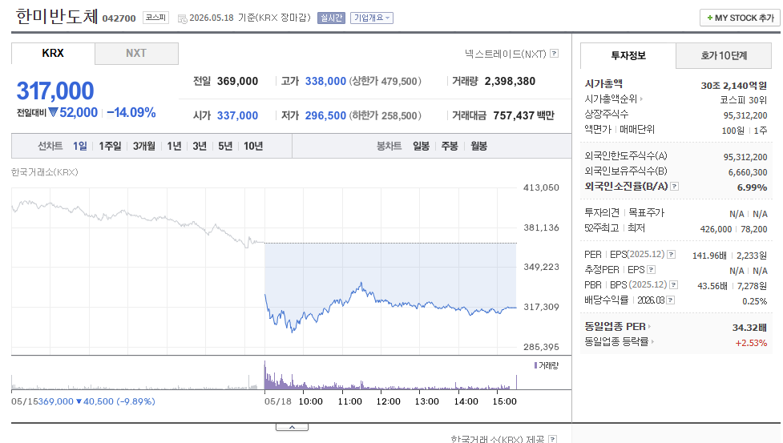Image resolution: width=783 pixels, height=443 pixels.
Task: Click the intraday price line chart
Action: [264, 271]
